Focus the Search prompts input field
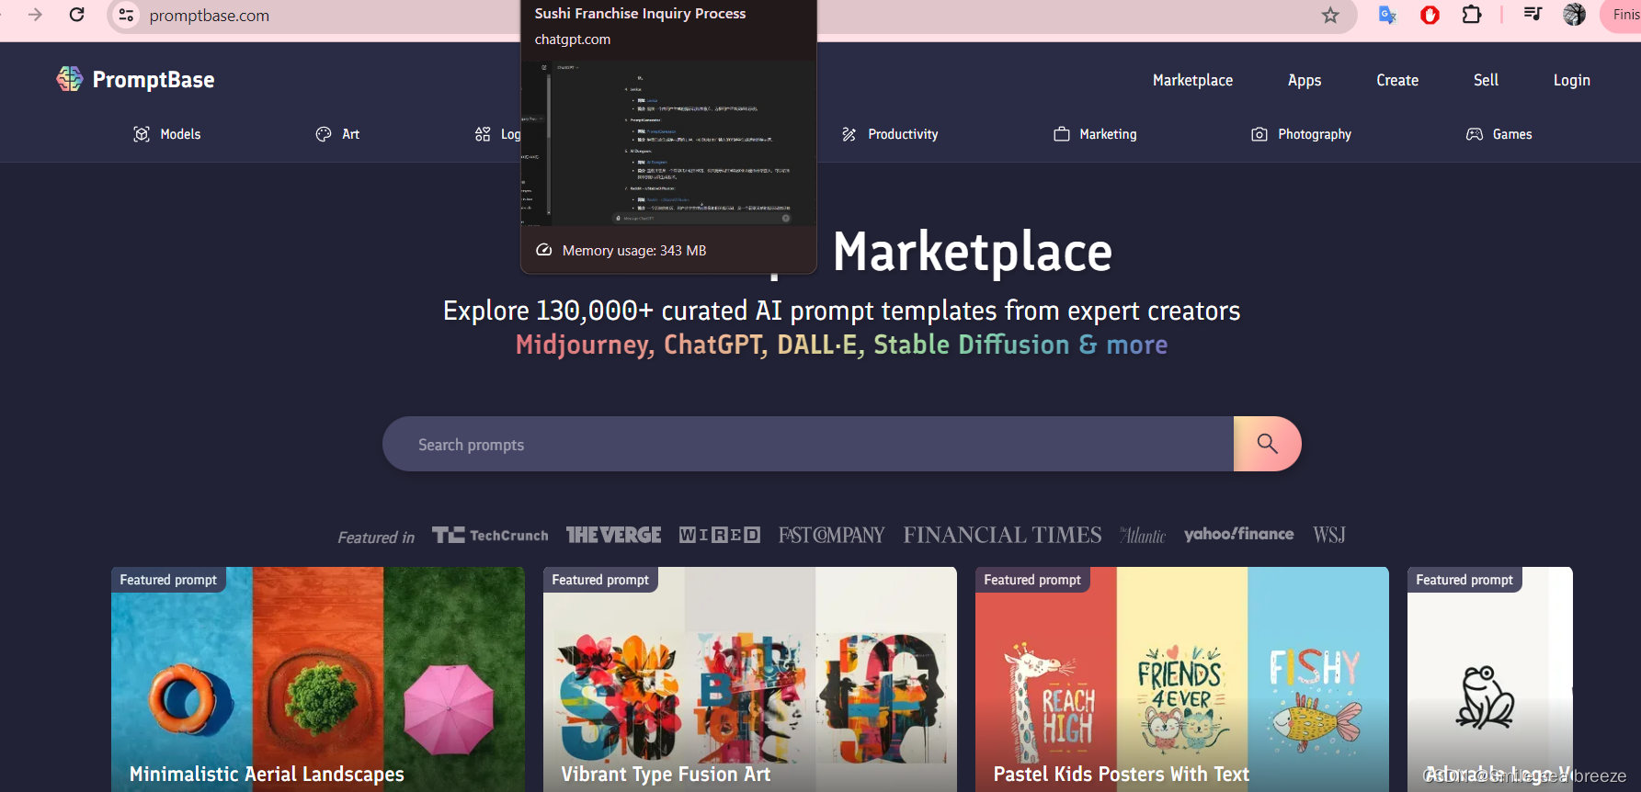 tap(808, 444)
